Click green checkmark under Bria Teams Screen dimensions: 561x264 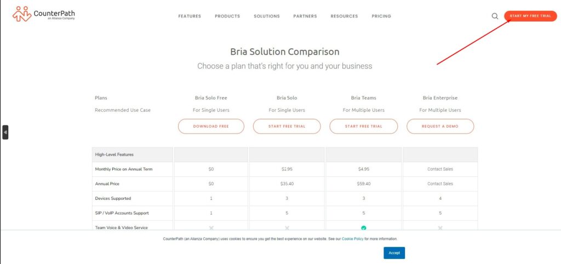pyautogui.click(x=364, y=227)
